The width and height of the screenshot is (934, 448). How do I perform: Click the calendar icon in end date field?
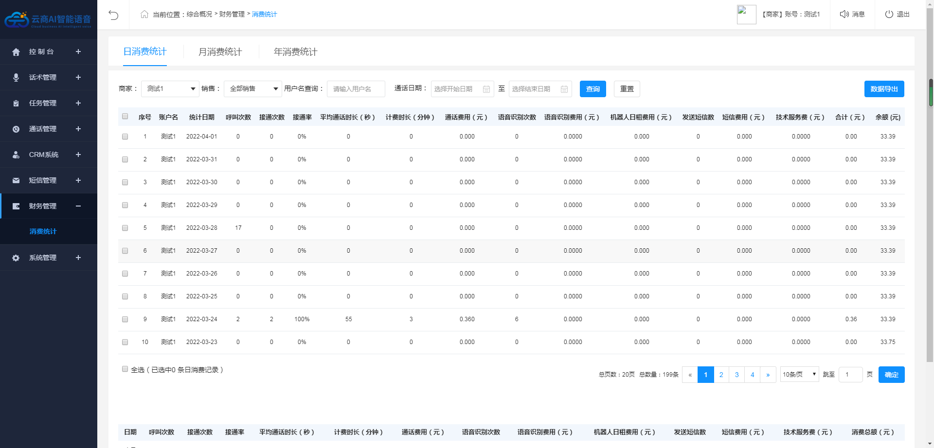pos(564,89)
